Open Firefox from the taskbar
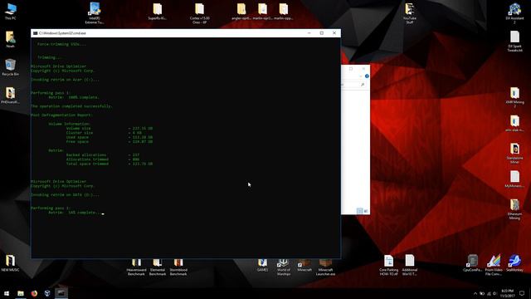Screen dimensions: 531x299 [x=34, y=293]
